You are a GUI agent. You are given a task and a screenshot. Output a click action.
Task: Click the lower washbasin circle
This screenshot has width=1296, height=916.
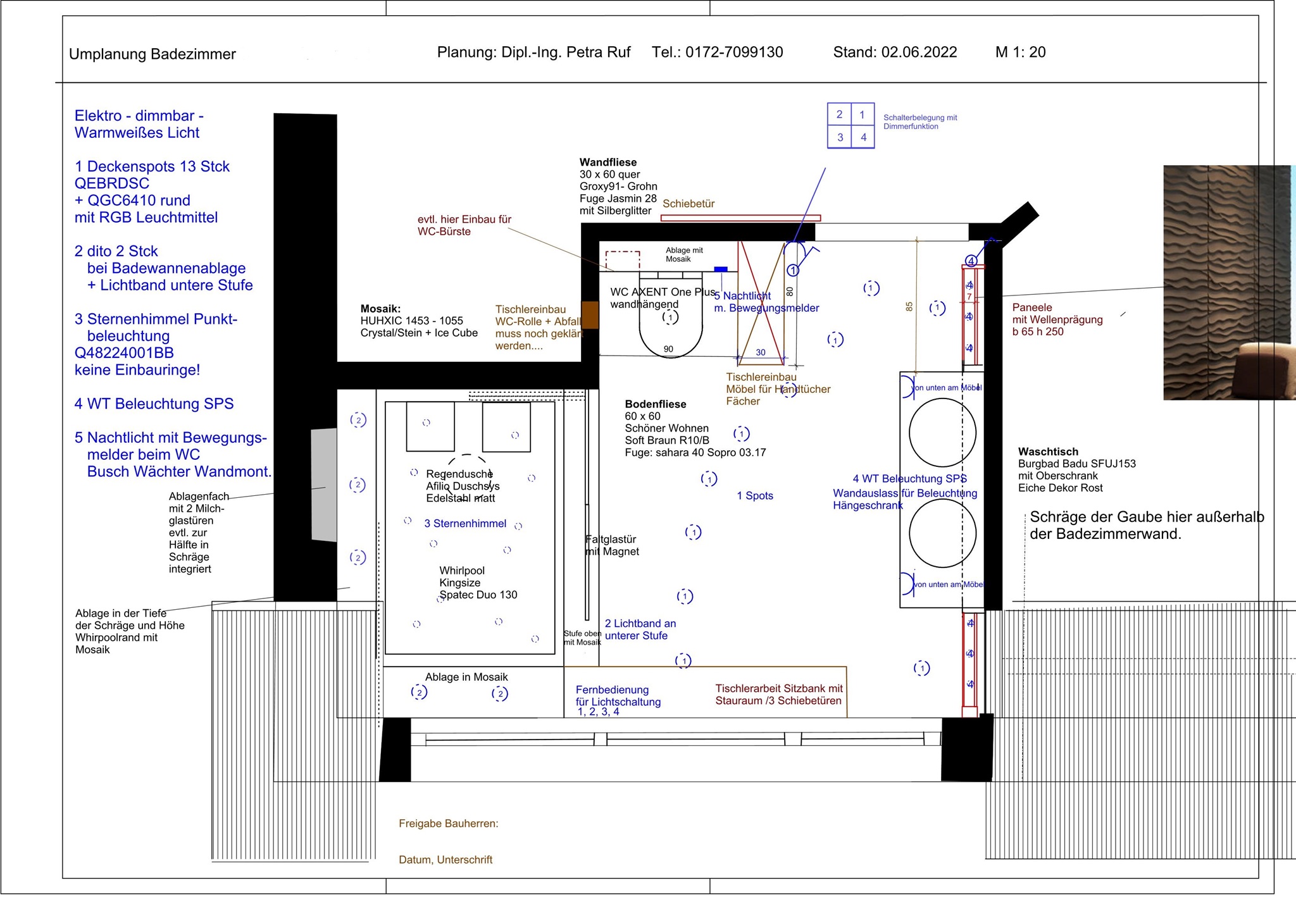(942, 533)
